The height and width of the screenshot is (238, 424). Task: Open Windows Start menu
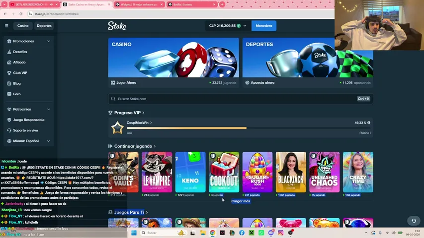(134, 233)
